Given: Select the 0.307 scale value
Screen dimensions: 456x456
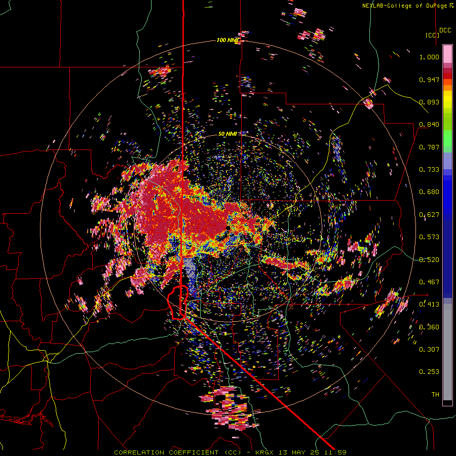Looking at the screenshot, I should click(429, 350).
